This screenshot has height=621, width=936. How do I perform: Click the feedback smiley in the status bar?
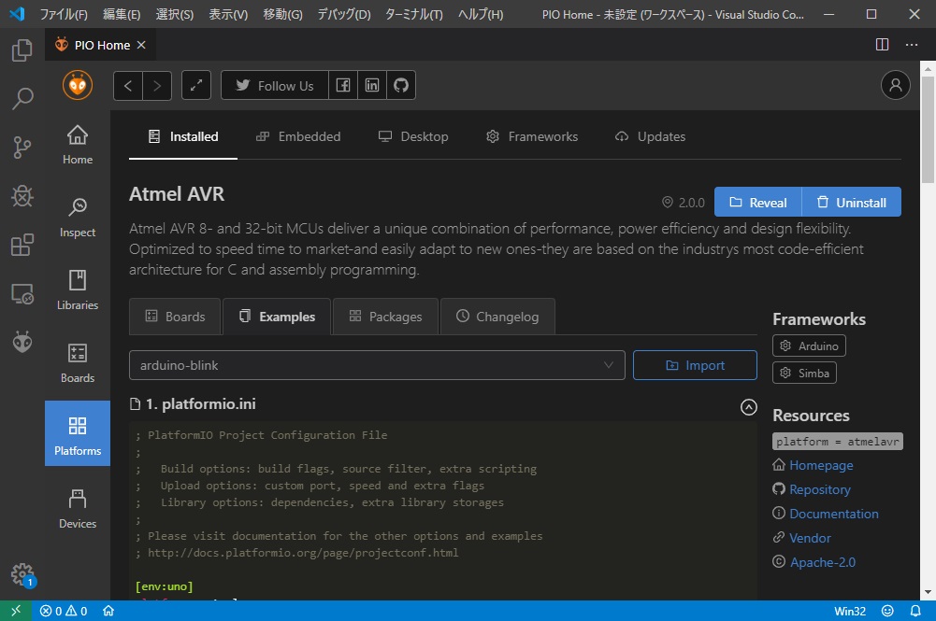pos(887,611)
